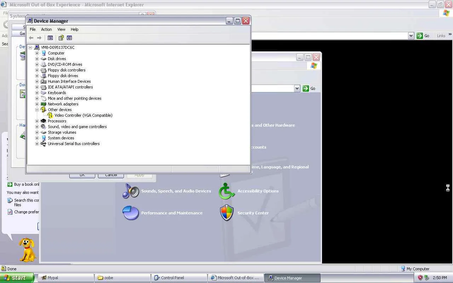The image size is (453, 283).
Task: Select the Universal Serial Bus controllers icon
Action: [x=44, y=144]
